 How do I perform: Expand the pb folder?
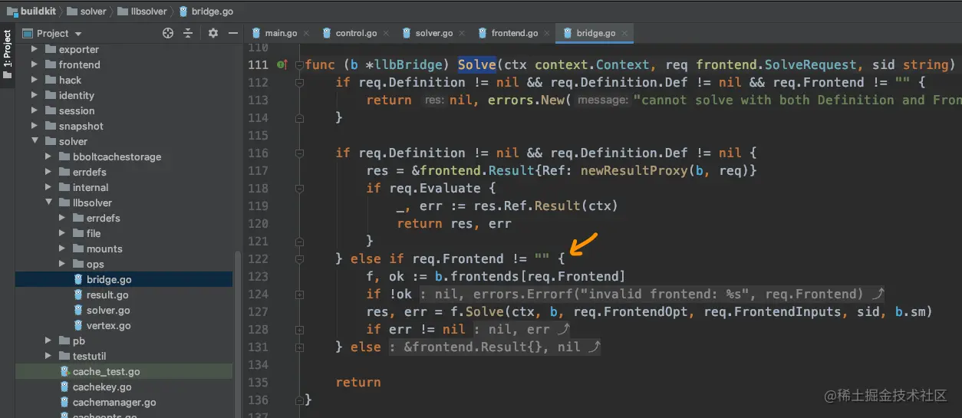(x=48, y=341)
